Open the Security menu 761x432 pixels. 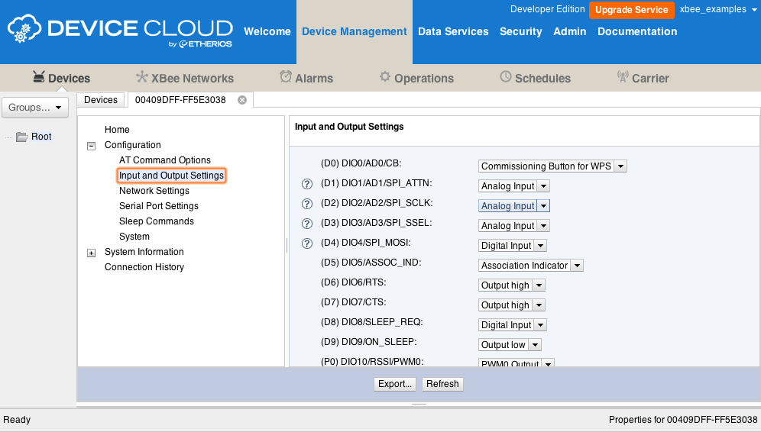tap(521, 31)
